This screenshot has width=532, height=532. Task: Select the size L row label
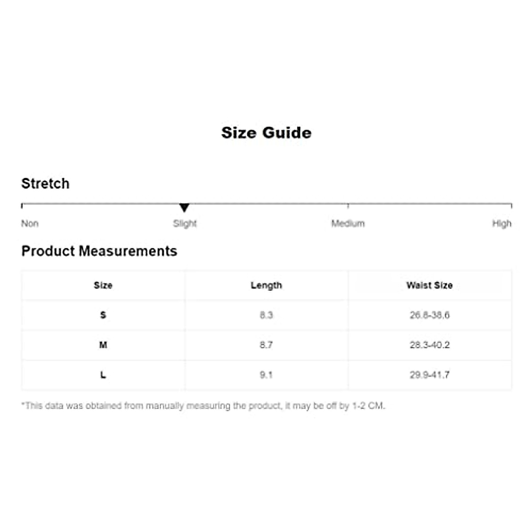click(x=103, y=375)
